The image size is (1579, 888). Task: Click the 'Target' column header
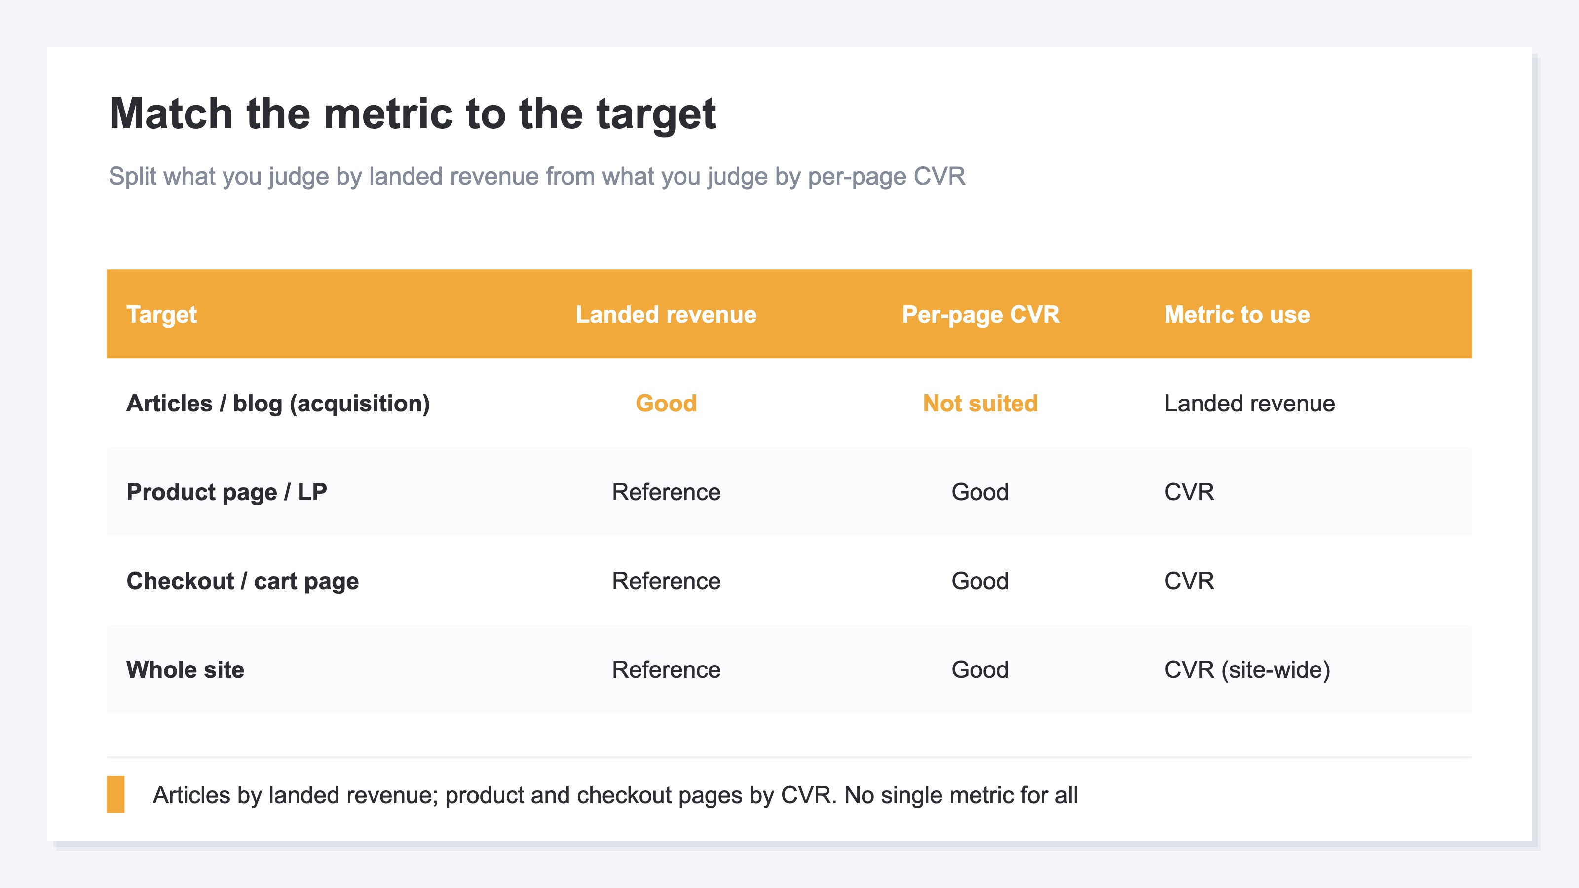coord(162,314)
